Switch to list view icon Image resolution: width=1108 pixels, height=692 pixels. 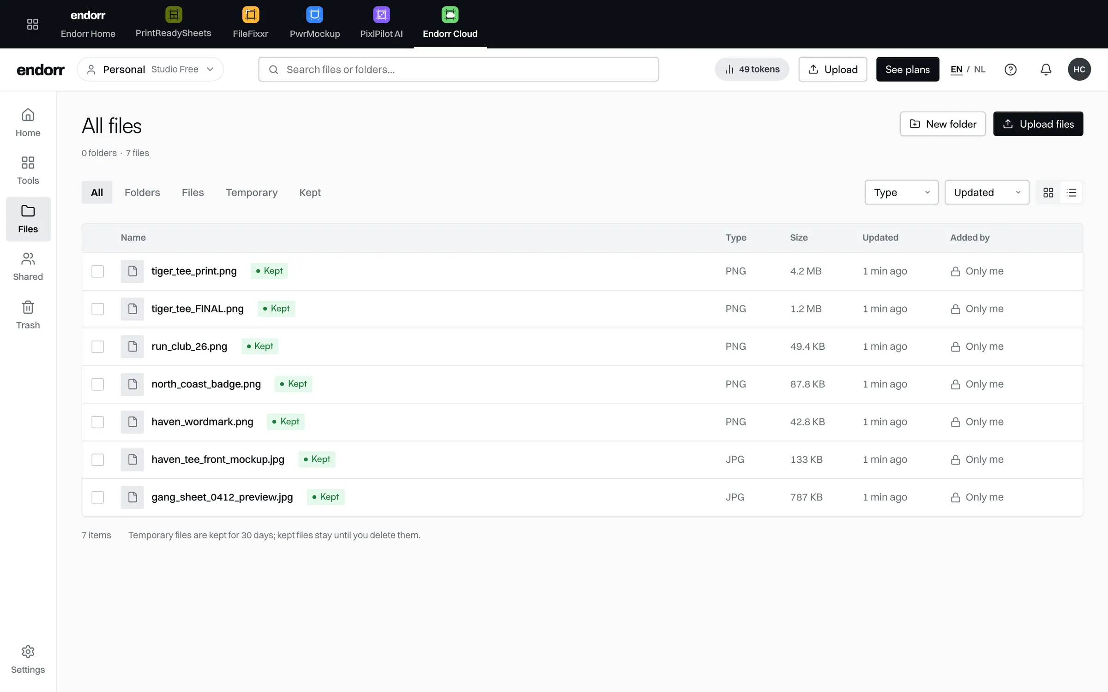[1071, 192]
